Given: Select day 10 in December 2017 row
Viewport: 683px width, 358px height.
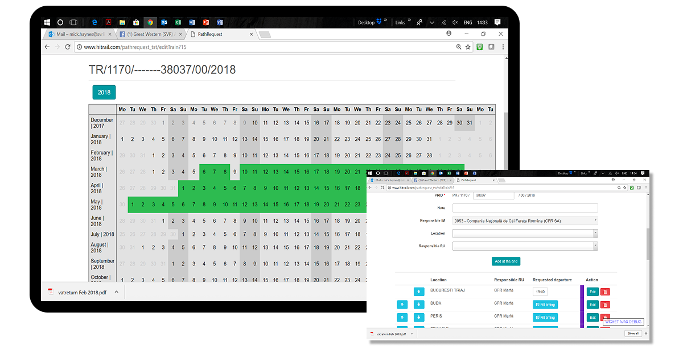Looking at the screenshot, I should pos(255,123).
